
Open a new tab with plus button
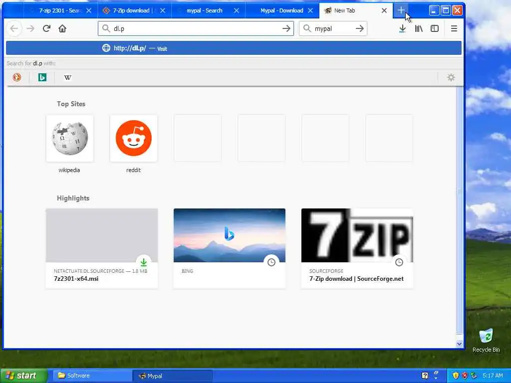pos(401,10)
